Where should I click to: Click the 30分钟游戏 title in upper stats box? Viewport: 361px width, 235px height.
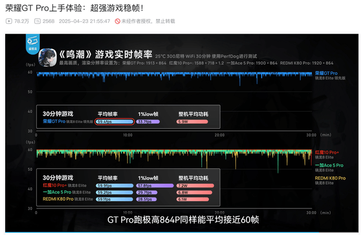[58, 114]
